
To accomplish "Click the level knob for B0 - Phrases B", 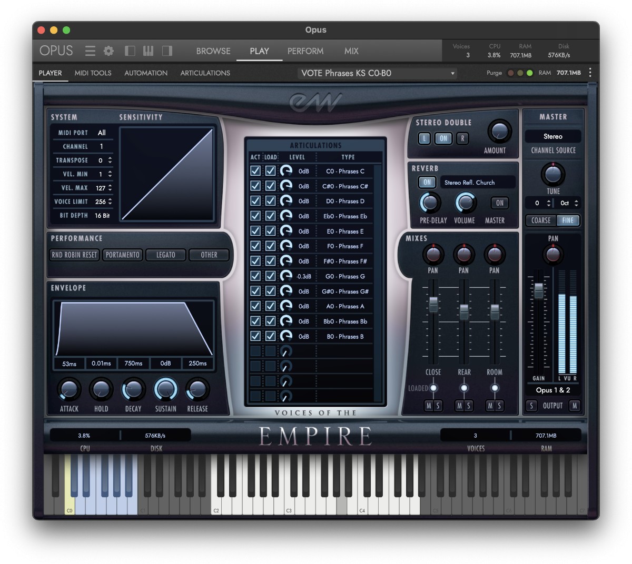I will 286,336.
